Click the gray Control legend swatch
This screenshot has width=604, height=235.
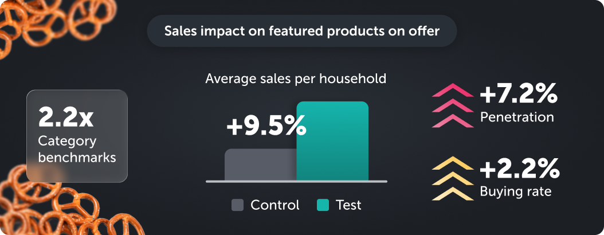point(238,205)
